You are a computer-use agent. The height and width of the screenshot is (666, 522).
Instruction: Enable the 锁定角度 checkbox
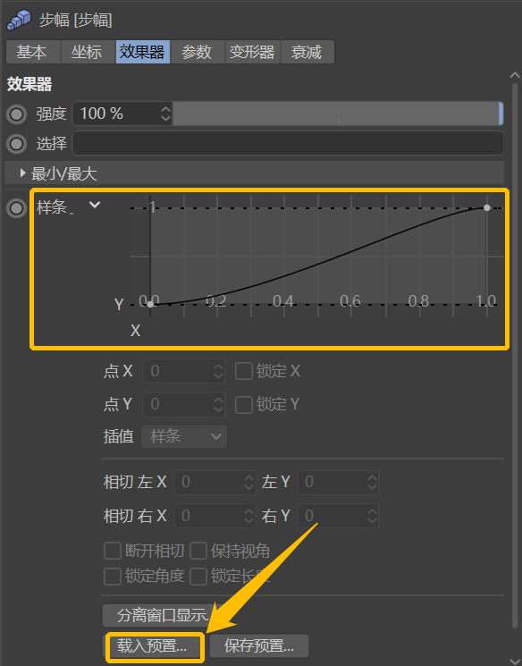point(113,577)
